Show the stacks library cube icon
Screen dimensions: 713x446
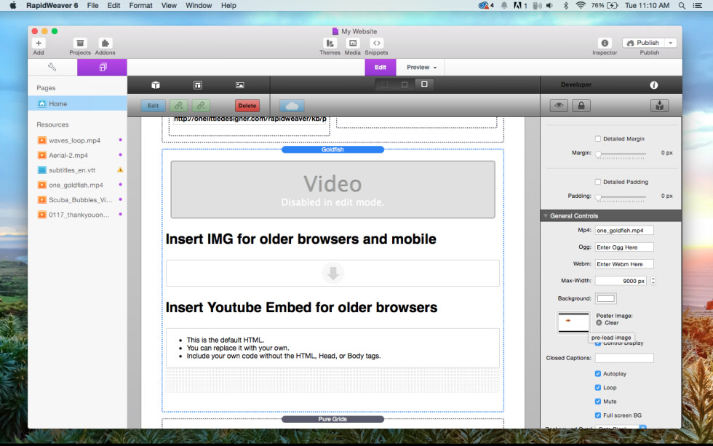156,85
